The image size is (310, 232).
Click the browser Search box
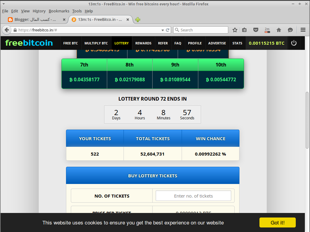click(201, 30)
